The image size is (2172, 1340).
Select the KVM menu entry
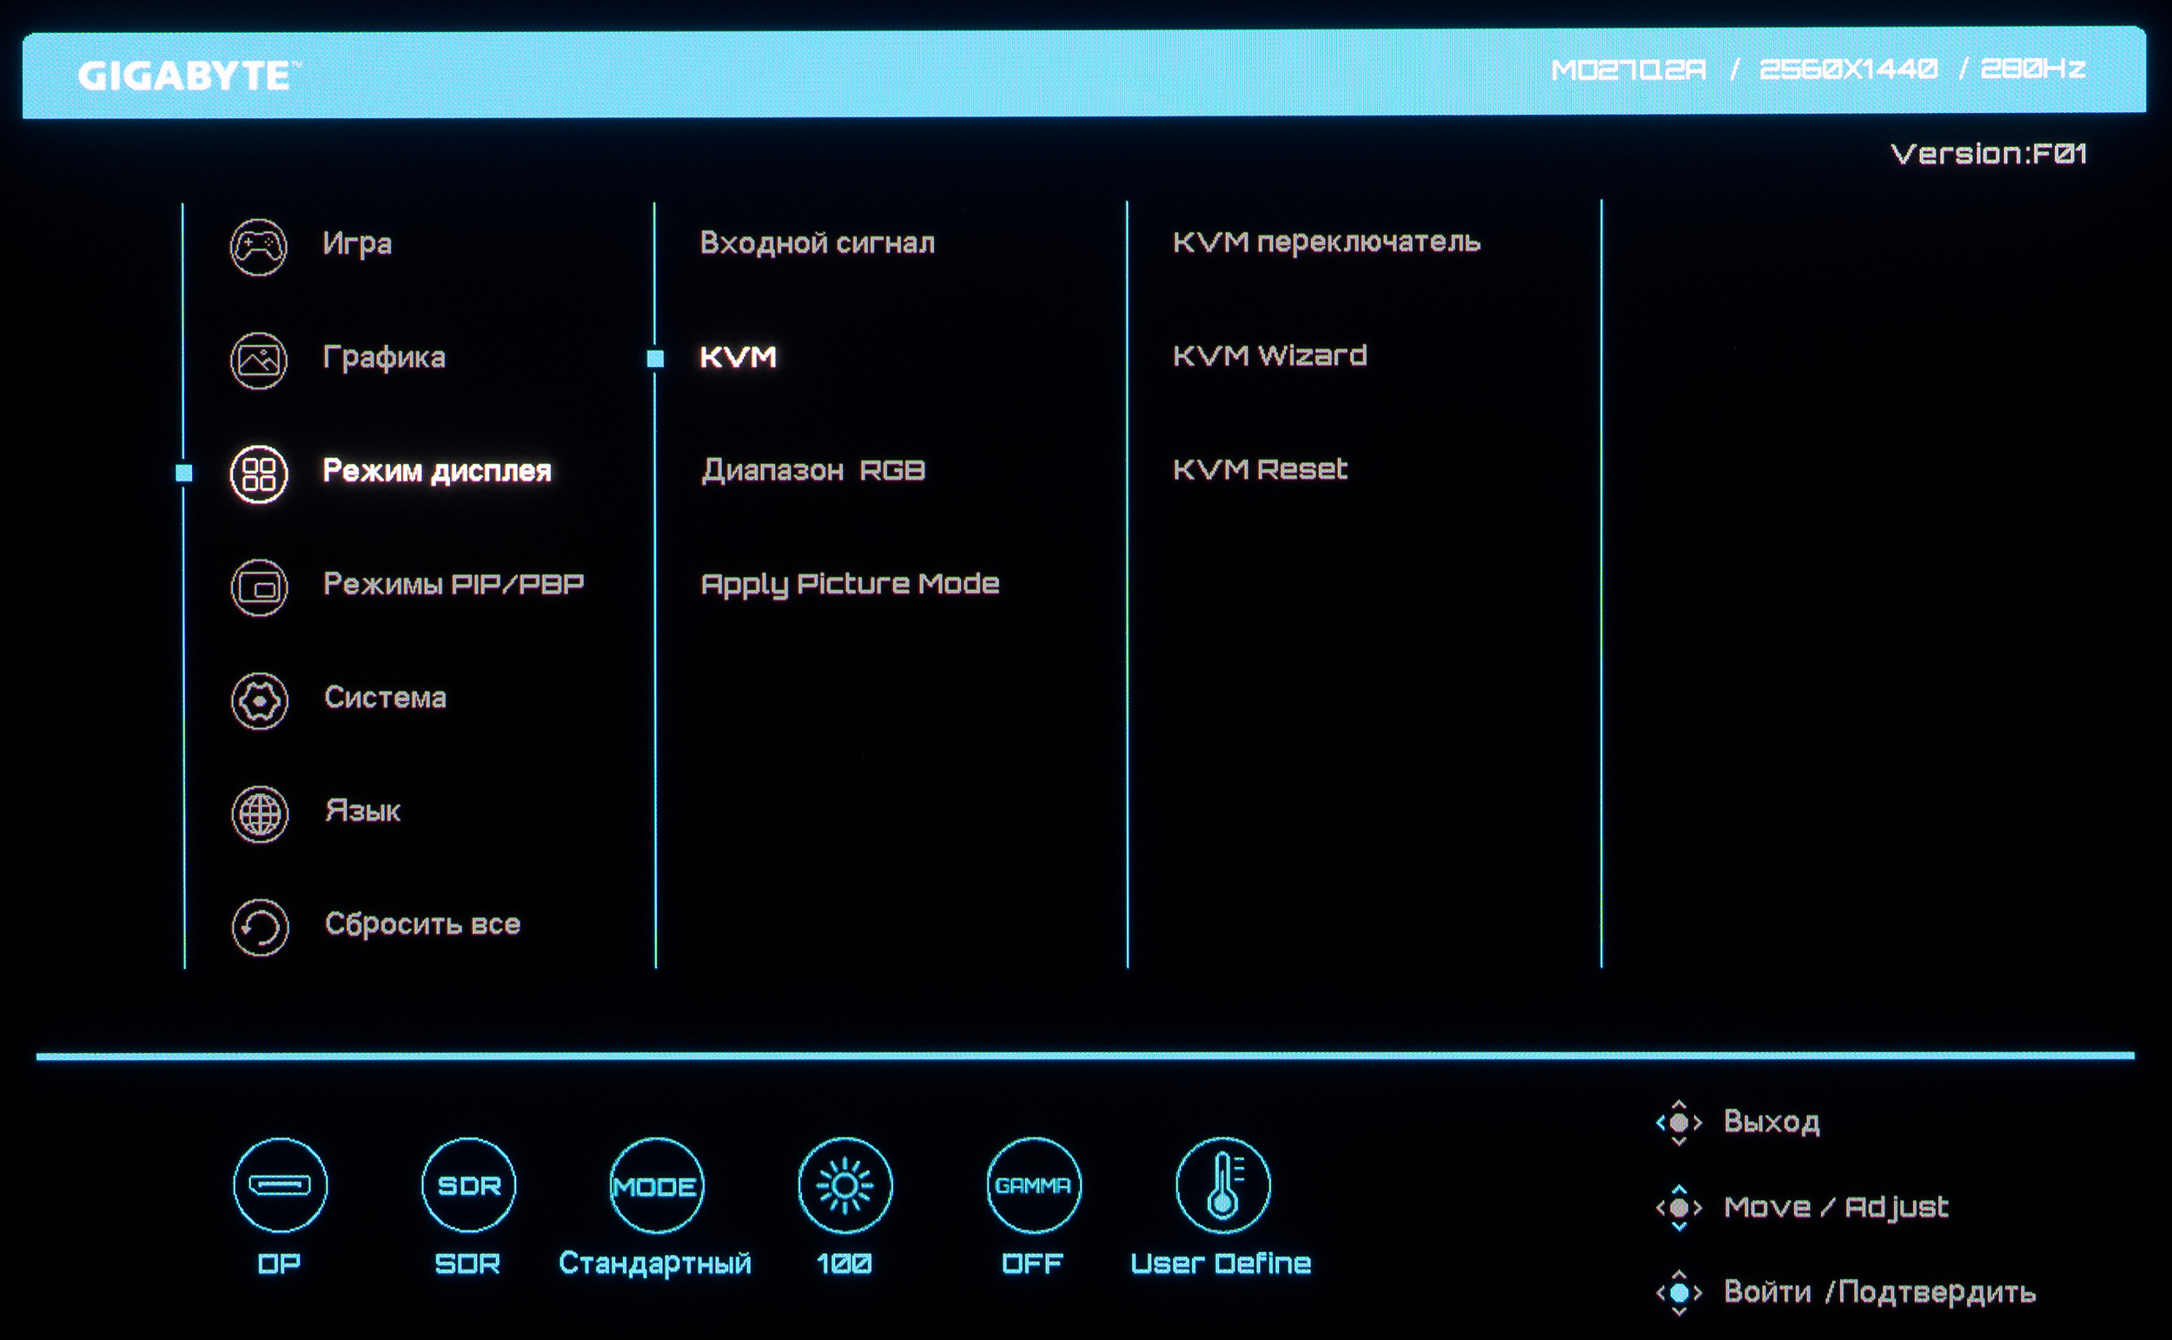pyautogui.click(x=738, y=357)
